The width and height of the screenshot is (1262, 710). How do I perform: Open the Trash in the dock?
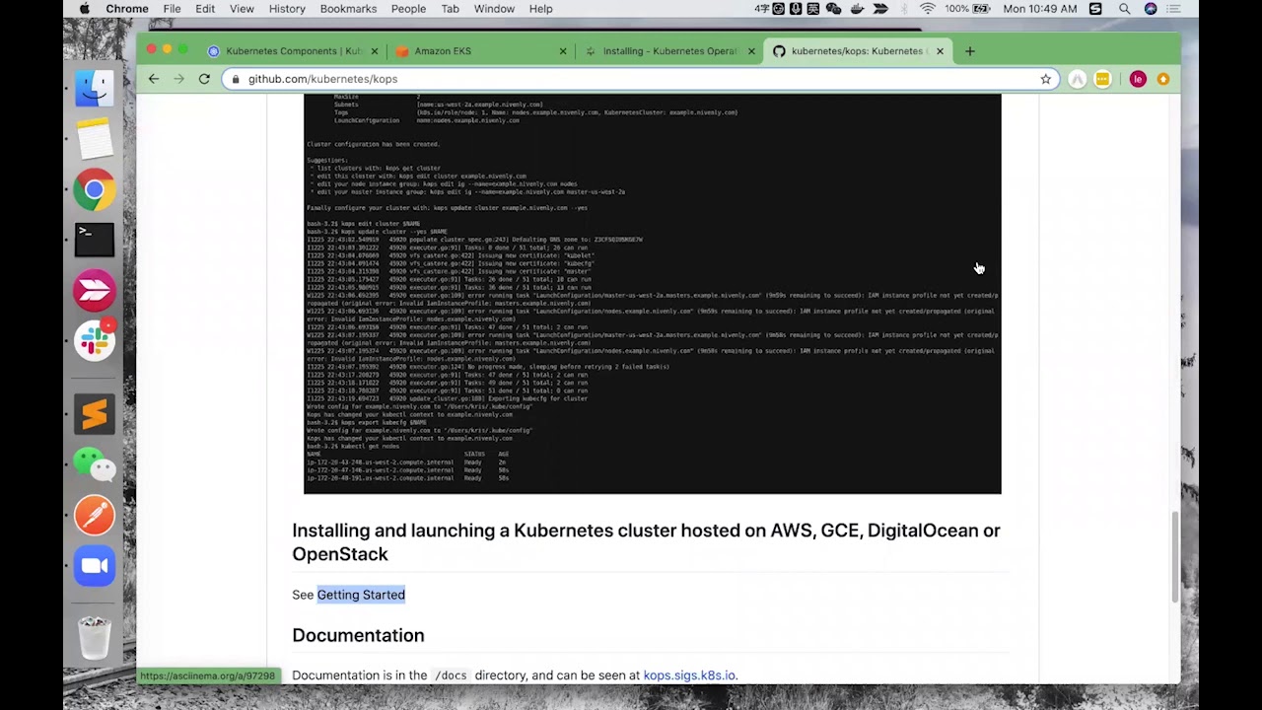(x=95, y=636)
